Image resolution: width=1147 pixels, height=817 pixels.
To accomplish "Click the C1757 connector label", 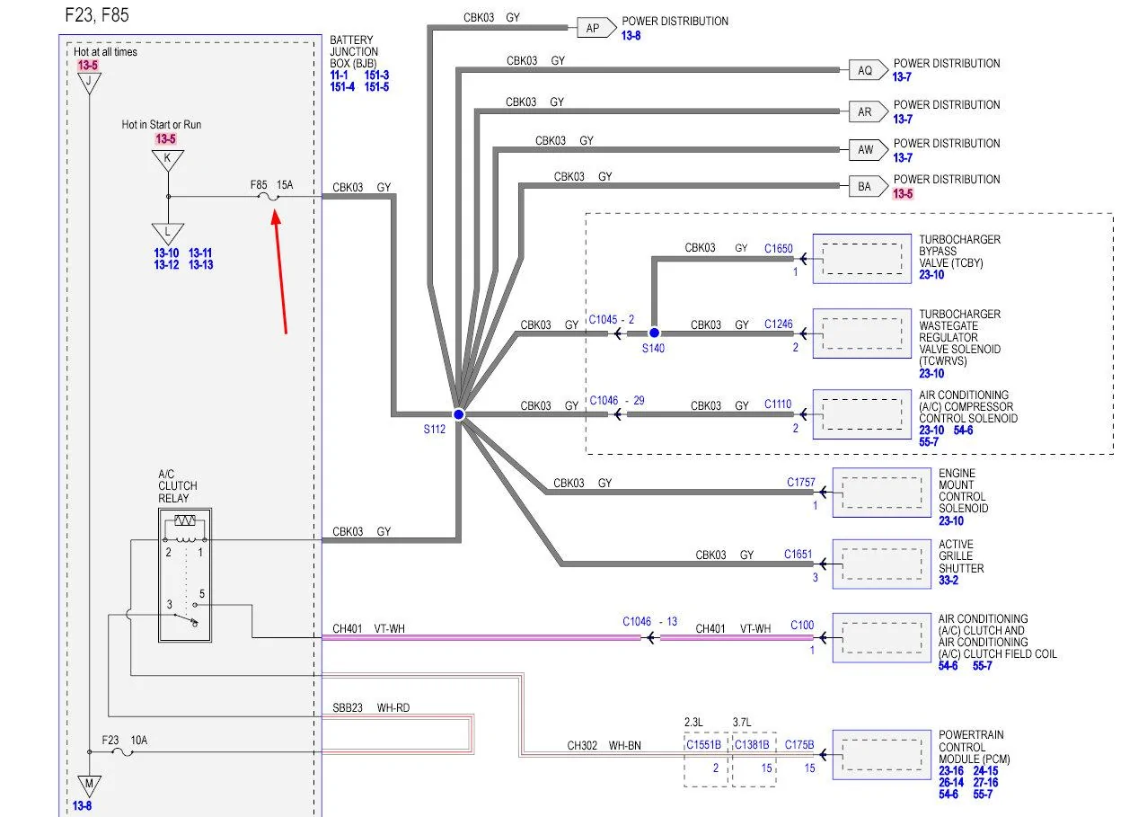I will (801, 483).
